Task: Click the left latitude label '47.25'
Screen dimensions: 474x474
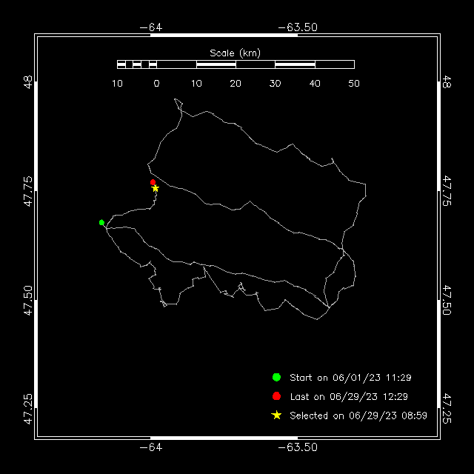Action: pos(28,409)
